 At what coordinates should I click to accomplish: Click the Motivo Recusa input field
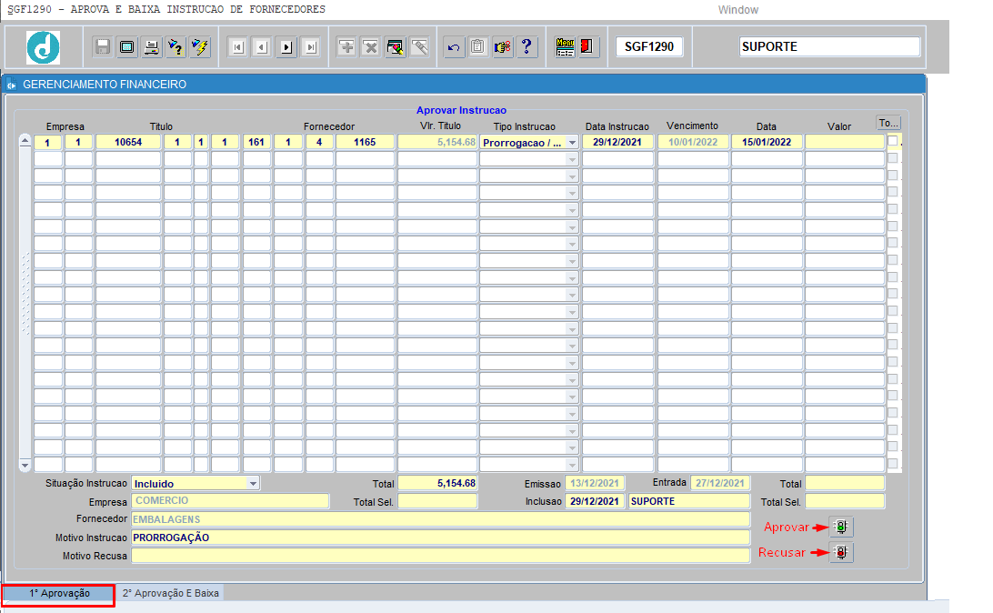[440, 556]
